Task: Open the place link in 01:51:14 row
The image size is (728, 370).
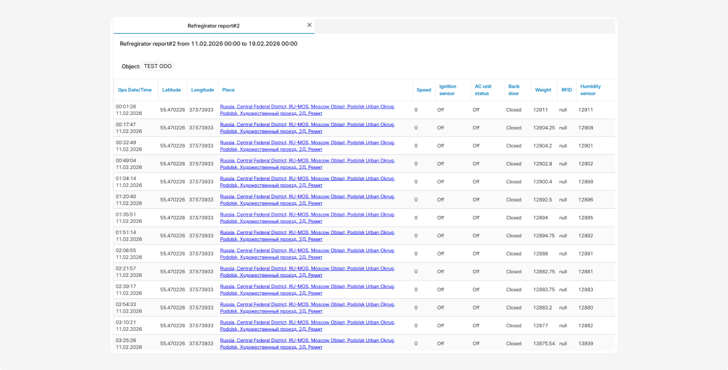Action: pos(307,236)
